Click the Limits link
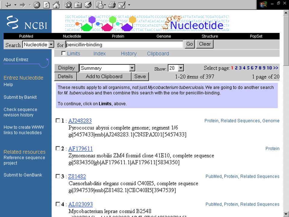The height and width of the screenshot is (217, 289). pos(73,54)
